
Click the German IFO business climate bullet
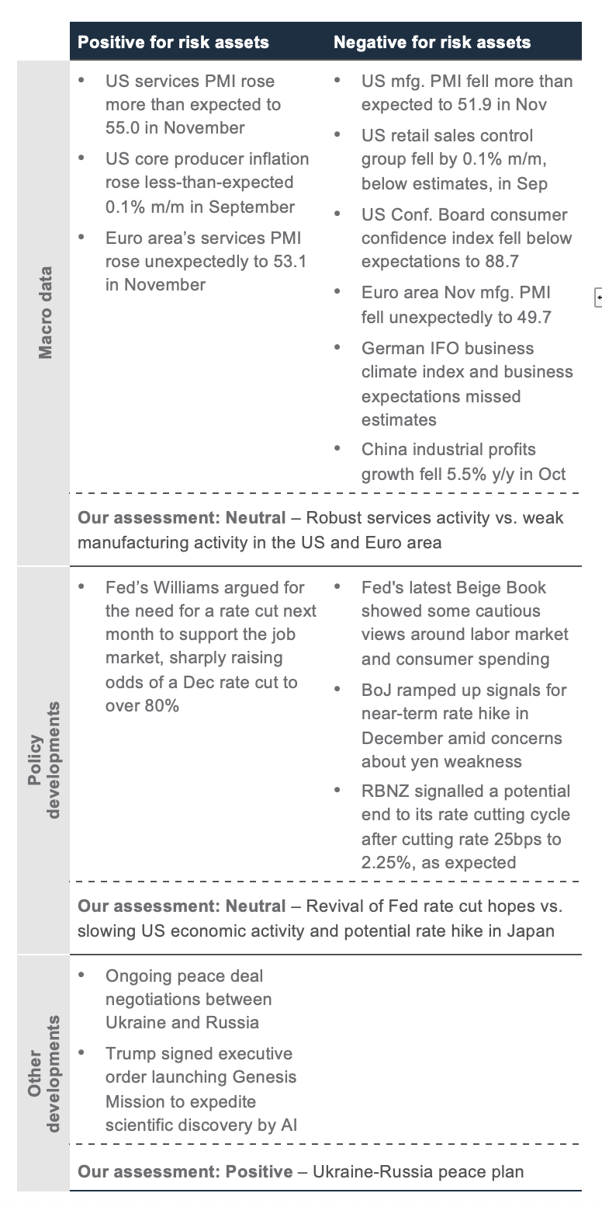pyautogui.click(x=466, y=384)
